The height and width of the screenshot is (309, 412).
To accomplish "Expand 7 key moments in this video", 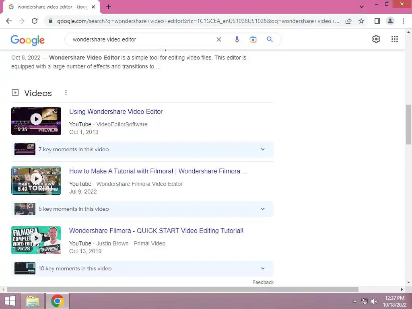I will tap(142, 149).
